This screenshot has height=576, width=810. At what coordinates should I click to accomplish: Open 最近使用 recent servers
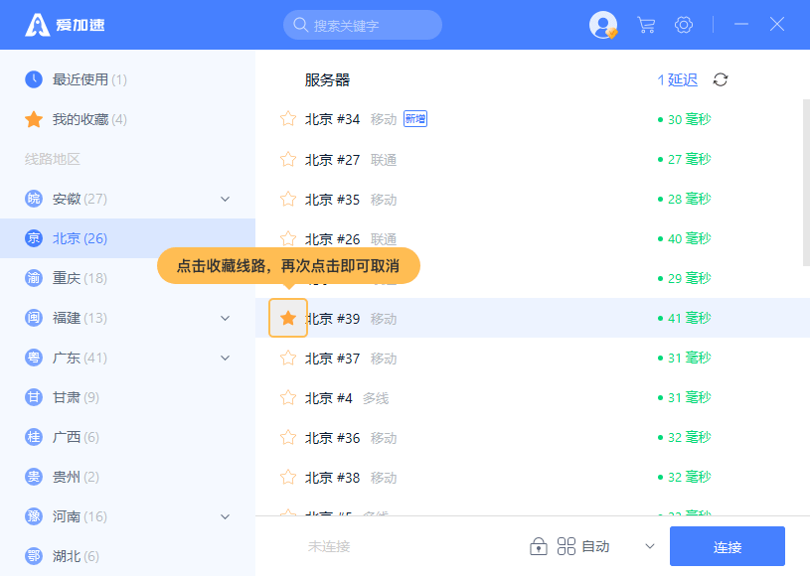[x=88, y=79]
